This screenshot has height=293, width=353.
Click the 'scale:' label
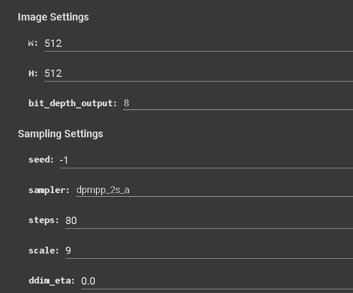(44, 250)
